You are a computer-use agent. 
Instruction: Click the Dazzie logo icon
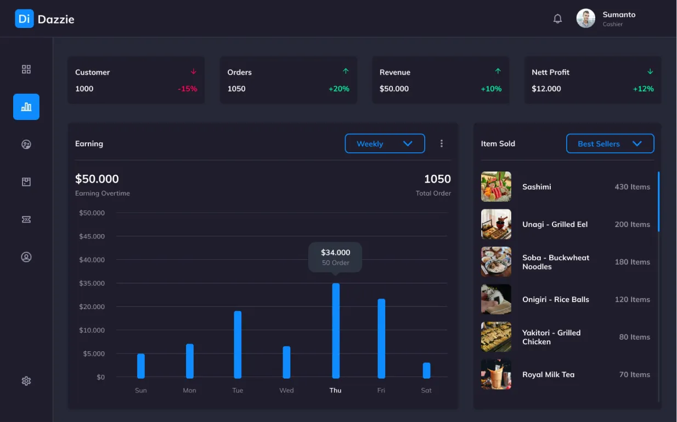point(24,19)
